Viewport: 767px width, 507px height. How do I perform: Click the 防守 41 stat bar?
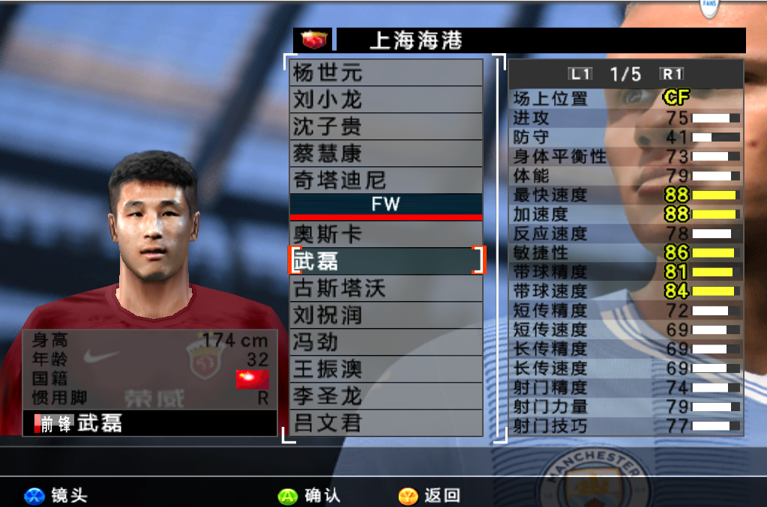(x=715, y=137)
